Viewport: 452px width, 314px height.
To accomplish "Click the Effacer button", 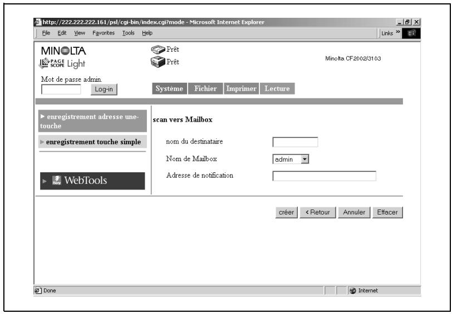I will (x=387, y=212).
